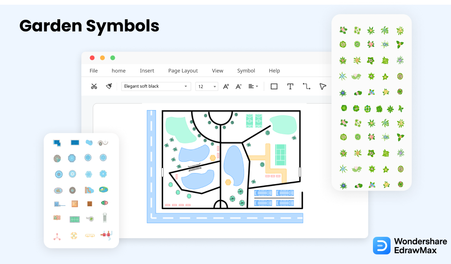Pick the green lily pond symbol

[x=103, y=189]
